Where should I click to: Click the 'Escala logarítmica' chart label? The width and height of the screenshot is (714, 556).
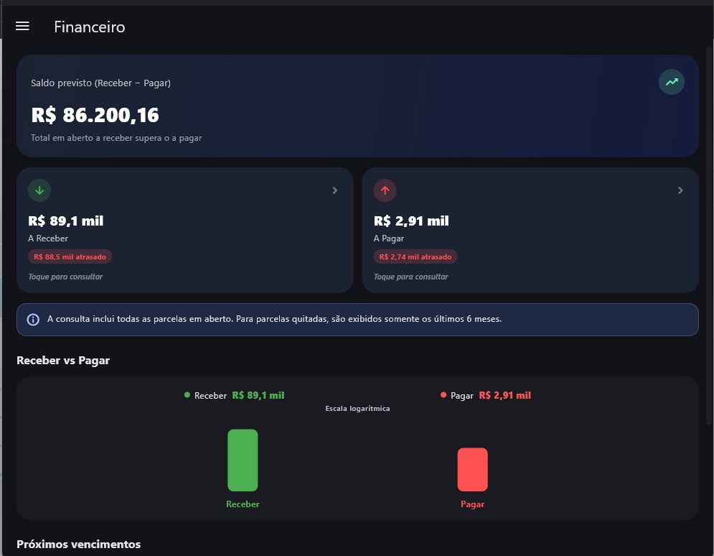coord(357,408)
